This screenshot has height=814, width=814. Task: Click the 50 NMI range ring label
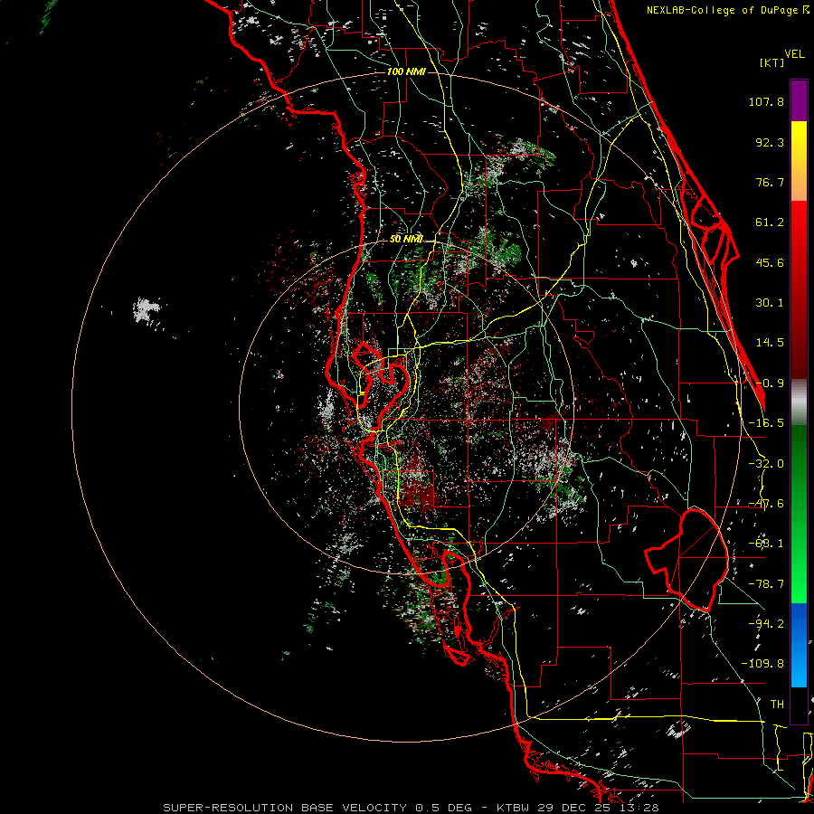[x=406, y=240]
